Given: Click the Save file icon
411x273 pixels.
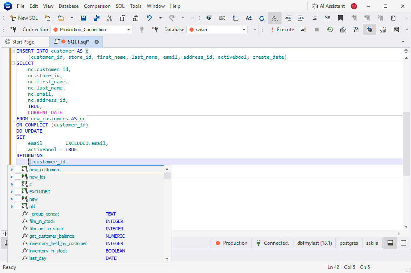Looking at the screenshot, I should tap(83, 18).
